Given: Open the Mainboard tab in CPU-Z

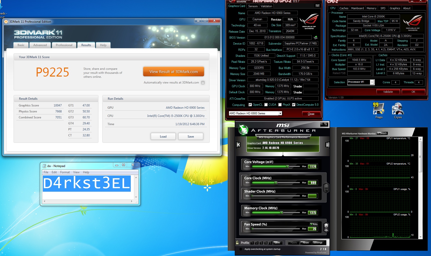Looking at the screenshot, I should click(x=357, y=8).
